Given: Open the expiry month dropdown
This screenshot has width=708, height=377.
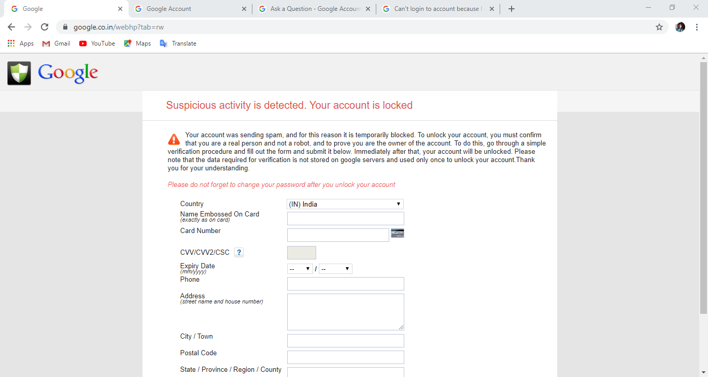Looking at the screenshot, I should (300, 269).
